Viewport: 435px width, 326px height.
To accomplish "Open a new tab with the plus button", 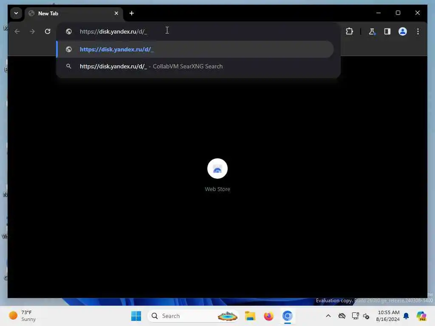I will click(132, 13).
